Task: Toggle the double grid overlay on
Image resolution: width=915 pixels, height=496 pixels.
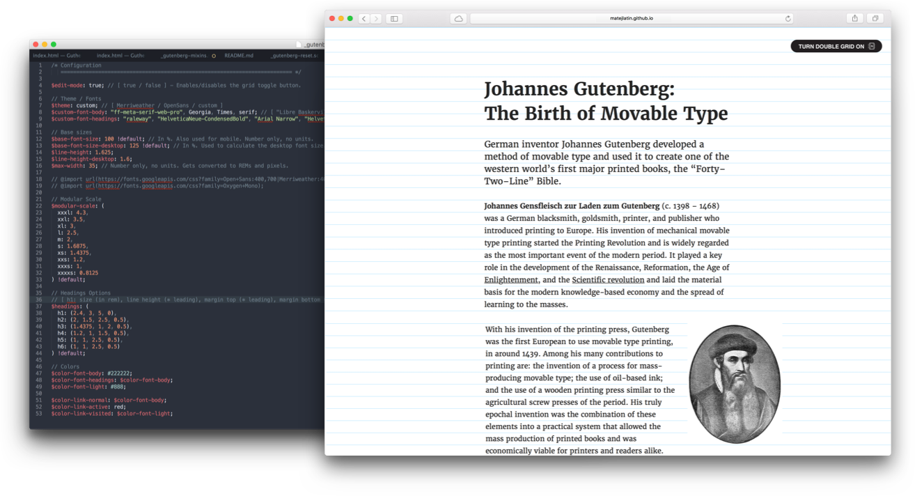Action: (x=836, y=45)
